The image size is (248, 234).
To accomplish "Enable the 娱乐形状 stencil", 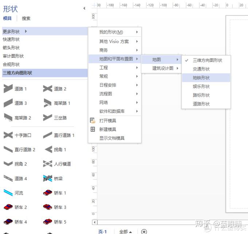I will (206, 86).
